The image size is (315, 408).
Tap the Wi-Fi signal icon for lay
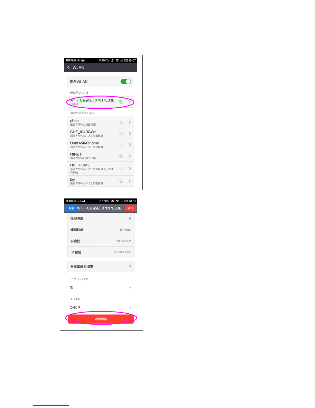[121, 181]
